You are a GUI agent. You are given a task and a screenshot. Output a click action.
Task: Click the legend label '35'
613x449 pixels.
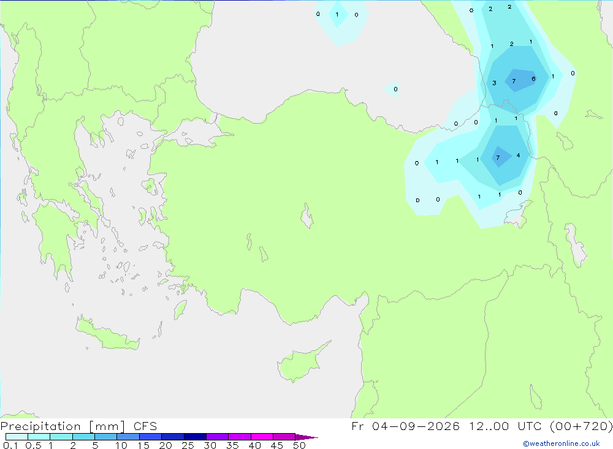point(232,445)
